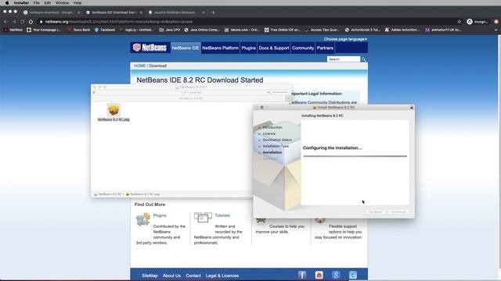Click Destination Select step in installer
Viewport: 501px width, 281px height.
(x=277, y=140)
